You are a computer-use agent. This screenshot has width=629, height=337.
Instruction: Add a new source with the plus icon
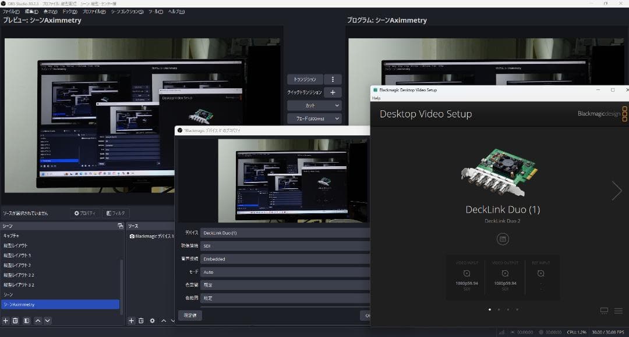click(x=131, y=321)
